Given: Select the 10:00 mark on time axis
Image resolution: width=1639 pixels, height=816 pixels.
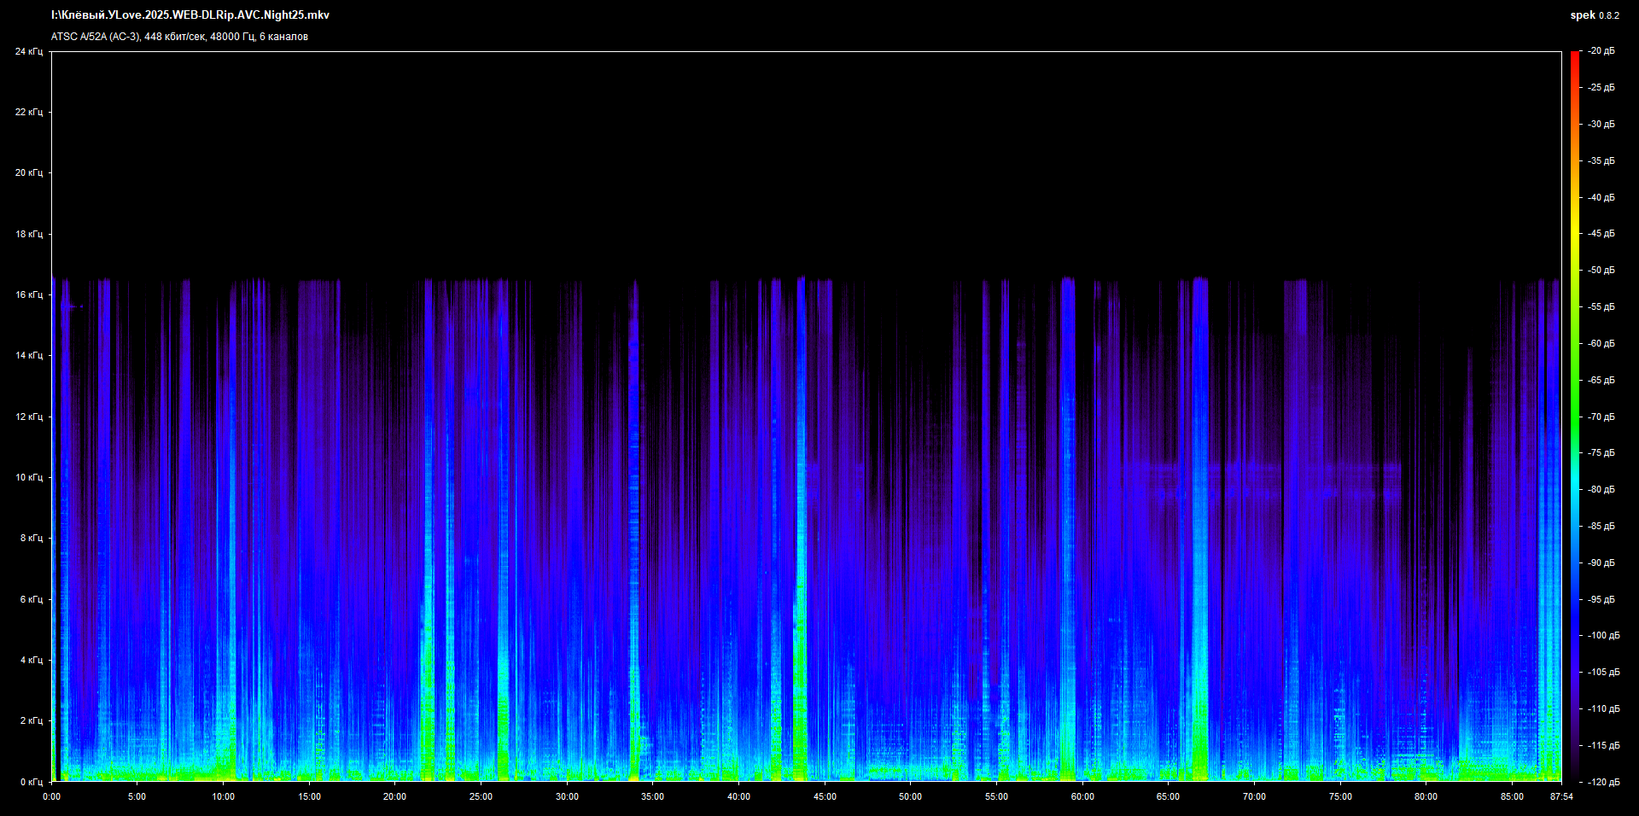Looking at the screenshot, I should coord(223,796).
